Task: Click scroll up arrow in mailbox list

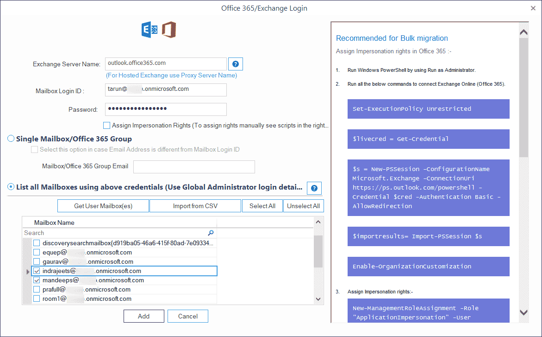Action: (318, 222)
